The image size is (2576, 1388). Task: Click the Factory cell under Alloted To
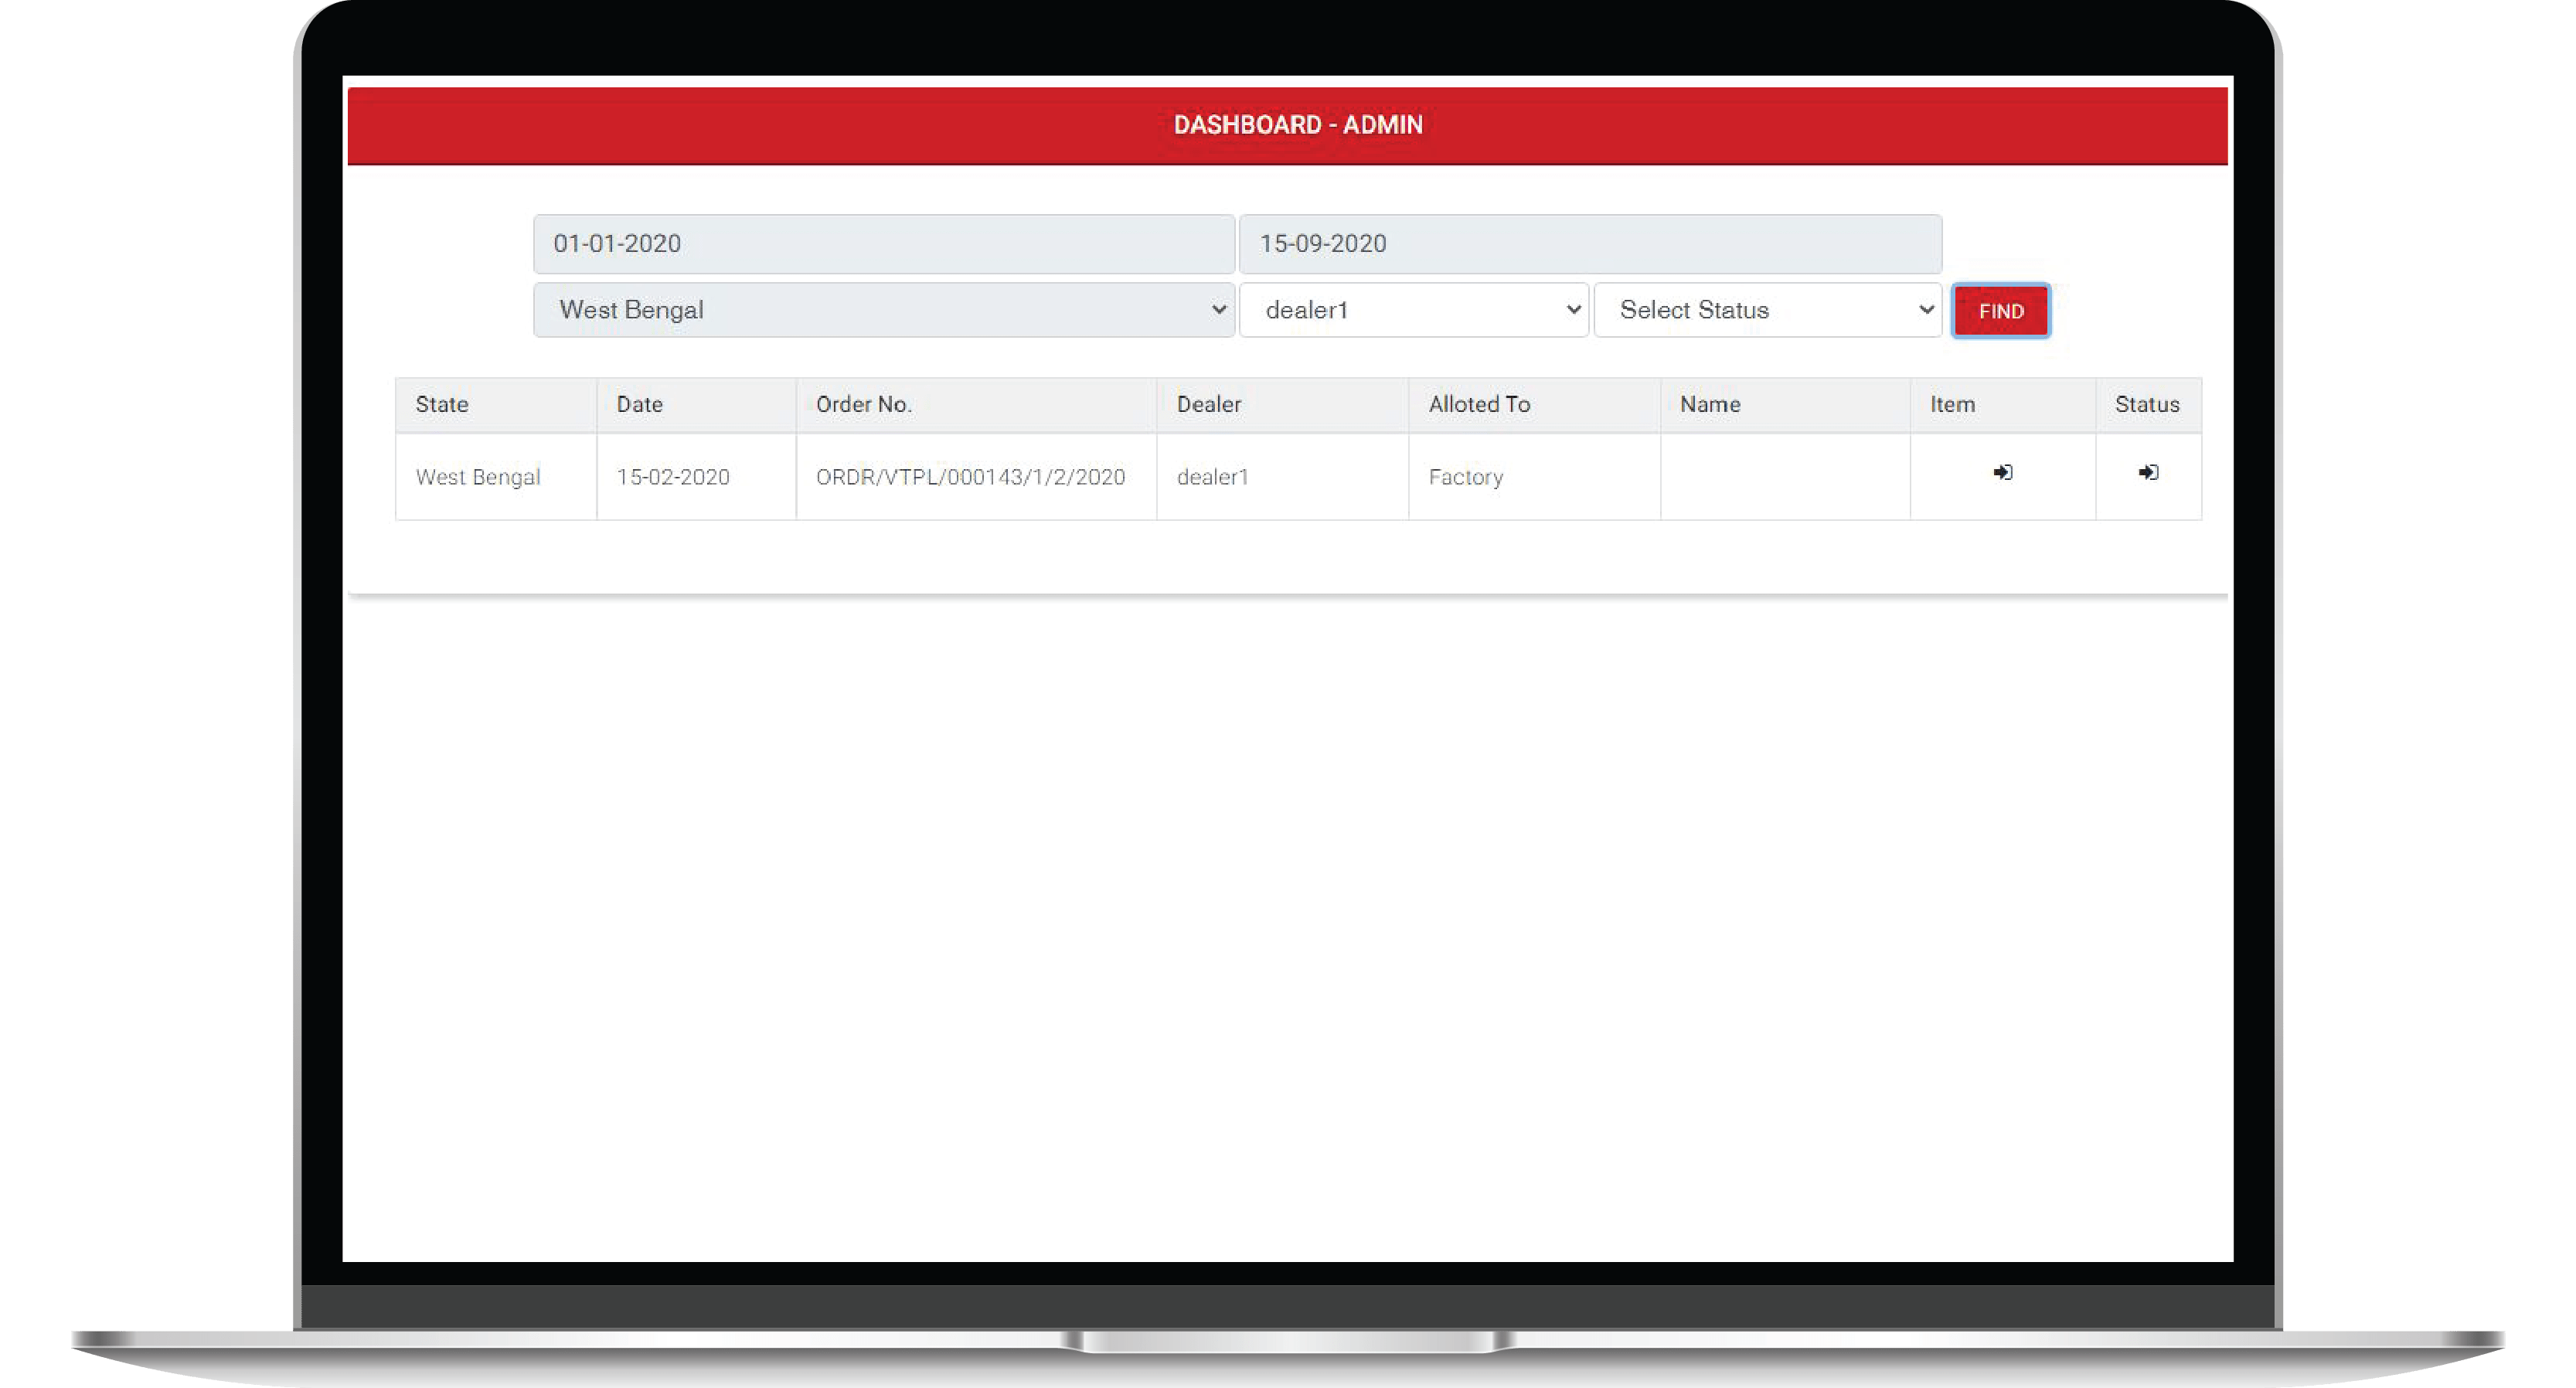1466,477
